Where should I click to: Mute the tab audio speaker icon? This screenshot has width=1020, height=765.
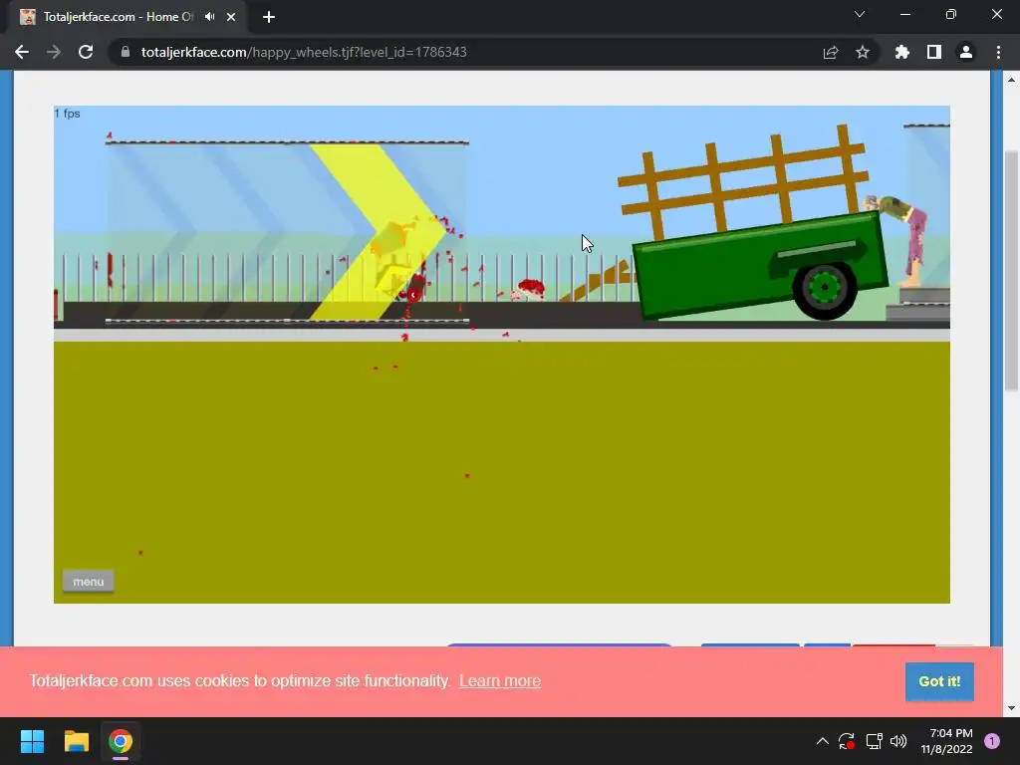pyautogui.click(x=209, y=17)
